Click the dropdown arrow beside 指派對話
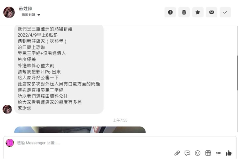Image resolution: width=238 pixels, height=159 pixels. [39, 15]
